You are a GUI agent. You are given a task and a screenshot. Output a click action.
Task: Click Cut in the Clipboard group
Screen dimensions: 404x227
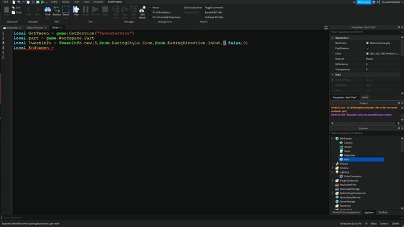point(16,8)
